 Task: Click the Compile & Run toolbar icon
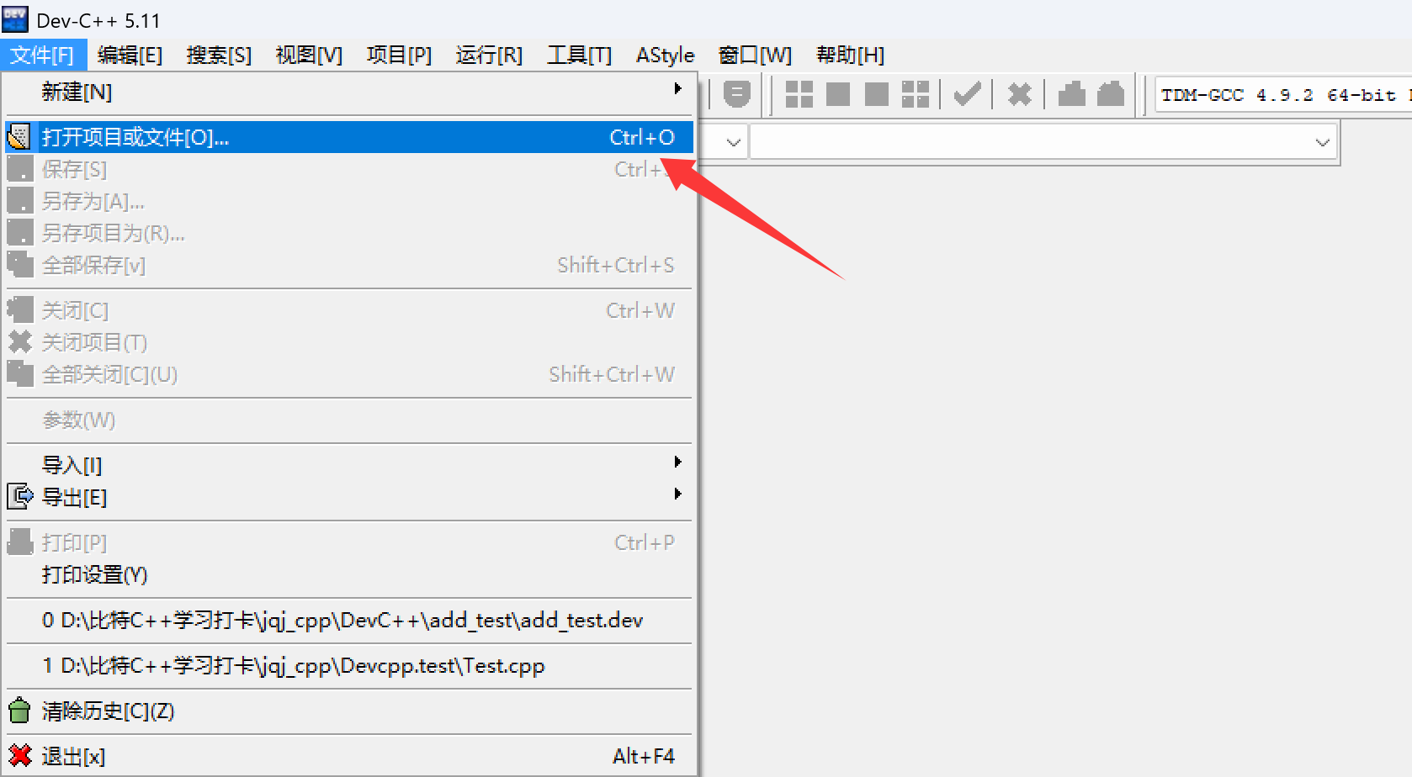click(x=877, y=94)
